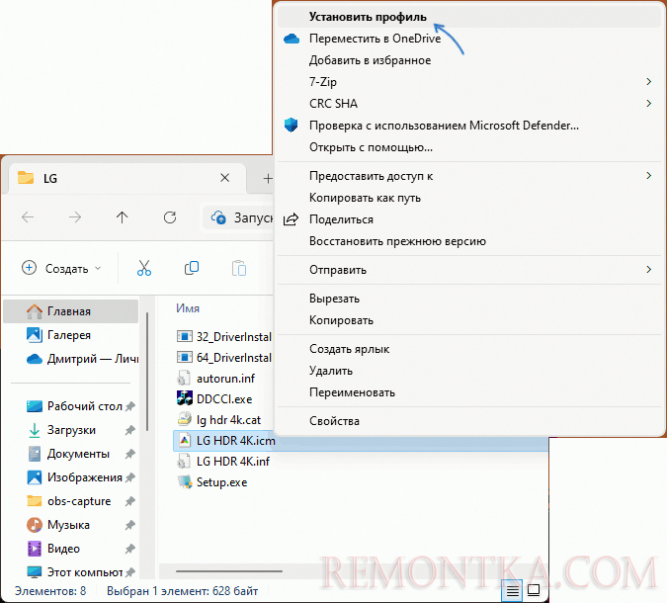Sort by 'Имя' column header
The width and height of the screenshot is (667, 603).
tap(188, 308)
